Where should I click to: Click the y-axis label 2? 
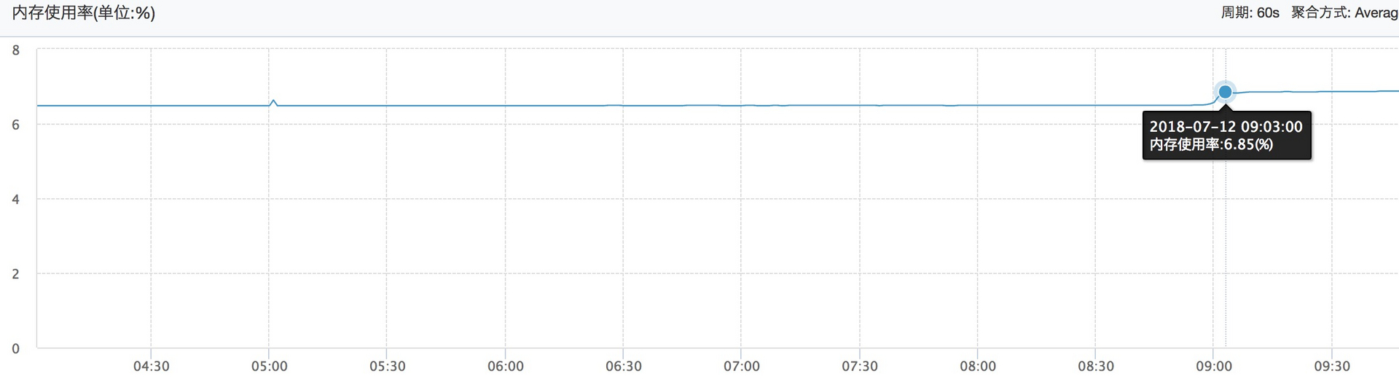tap(15, 274)
